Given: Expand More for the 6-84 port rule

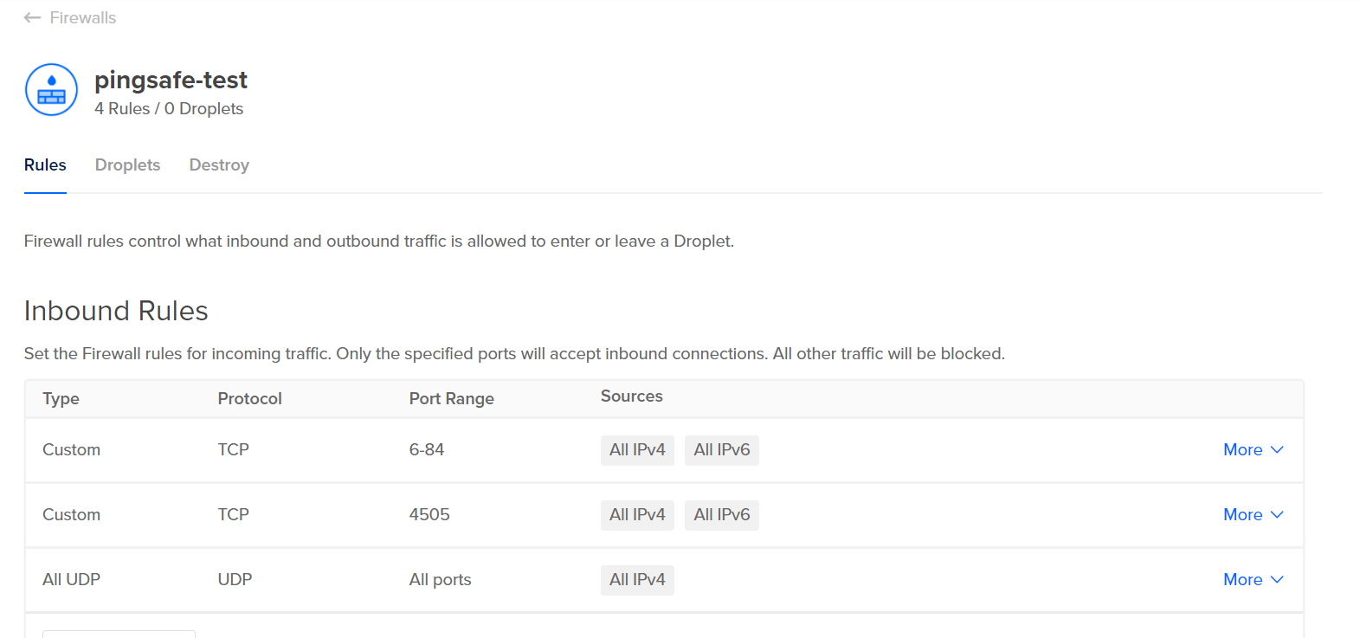Looking at the screenshot, I should pyautogui.click(x=1252, y=449).
